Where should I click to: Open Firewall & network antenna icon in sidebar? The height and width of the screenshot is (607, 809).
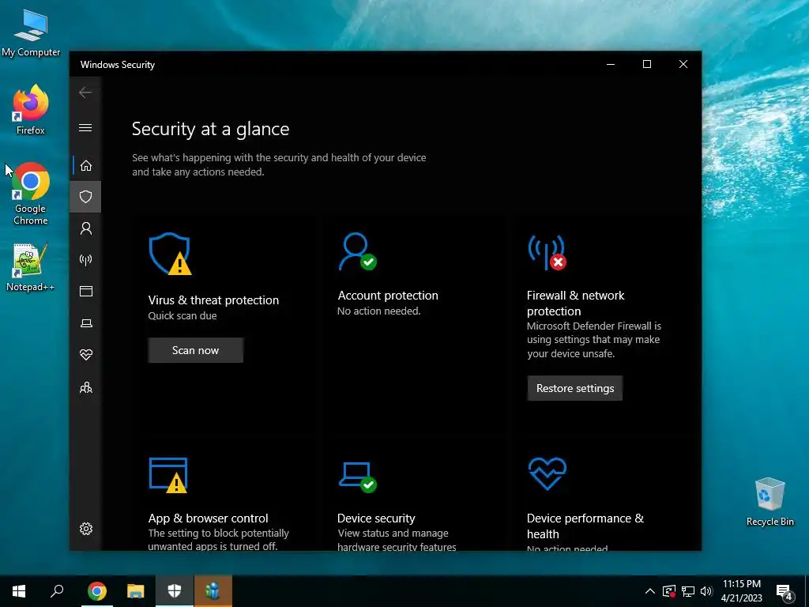pyautogui.click(x=85, y=259)
